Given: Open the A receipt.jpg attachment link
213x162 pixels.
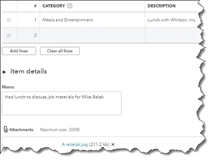Looking at the screenshot, I should pos(75,144).
